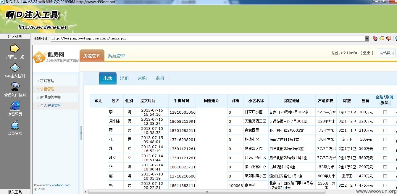The image size is (397, 194).
Task: Click the 手机号码 column header
Action: [x=182, y=101]
